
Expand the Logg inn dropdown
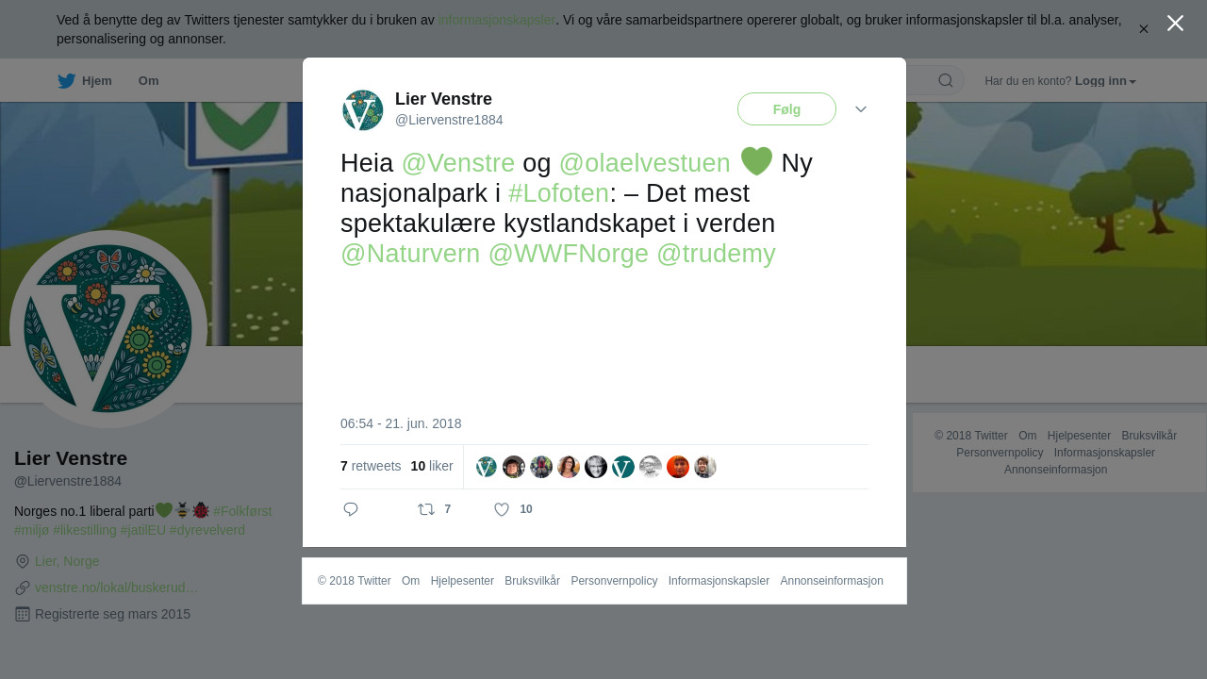click(1105, 81)
